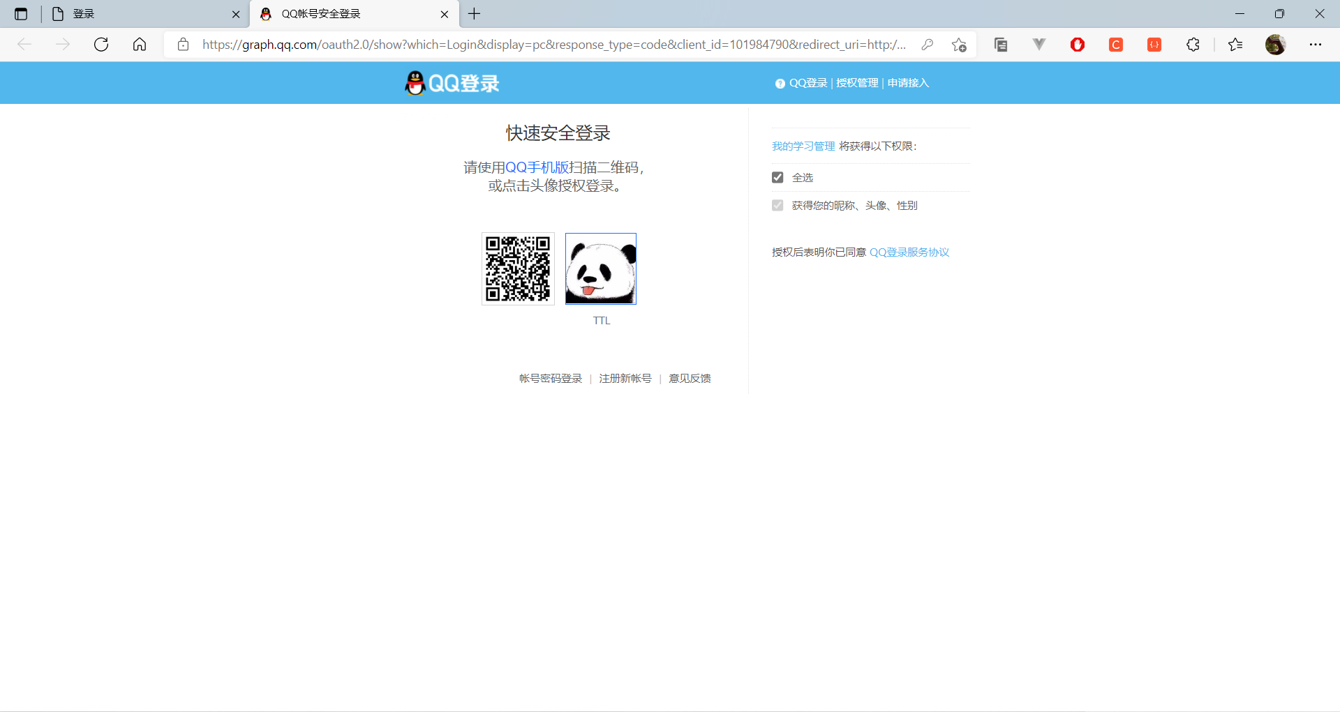Restore down the browser window
The image size is (1340, 712).
[1279, 14]
